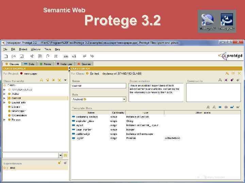Click the Copy toolbar icon
The image size is (245, 183).
[x=40, y=56]
